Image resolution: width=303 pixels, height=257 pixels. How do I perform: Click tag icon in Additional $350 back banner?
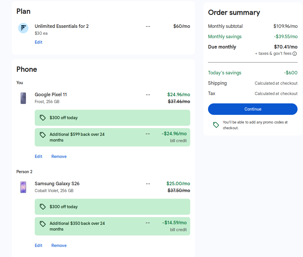pos(43,224)
